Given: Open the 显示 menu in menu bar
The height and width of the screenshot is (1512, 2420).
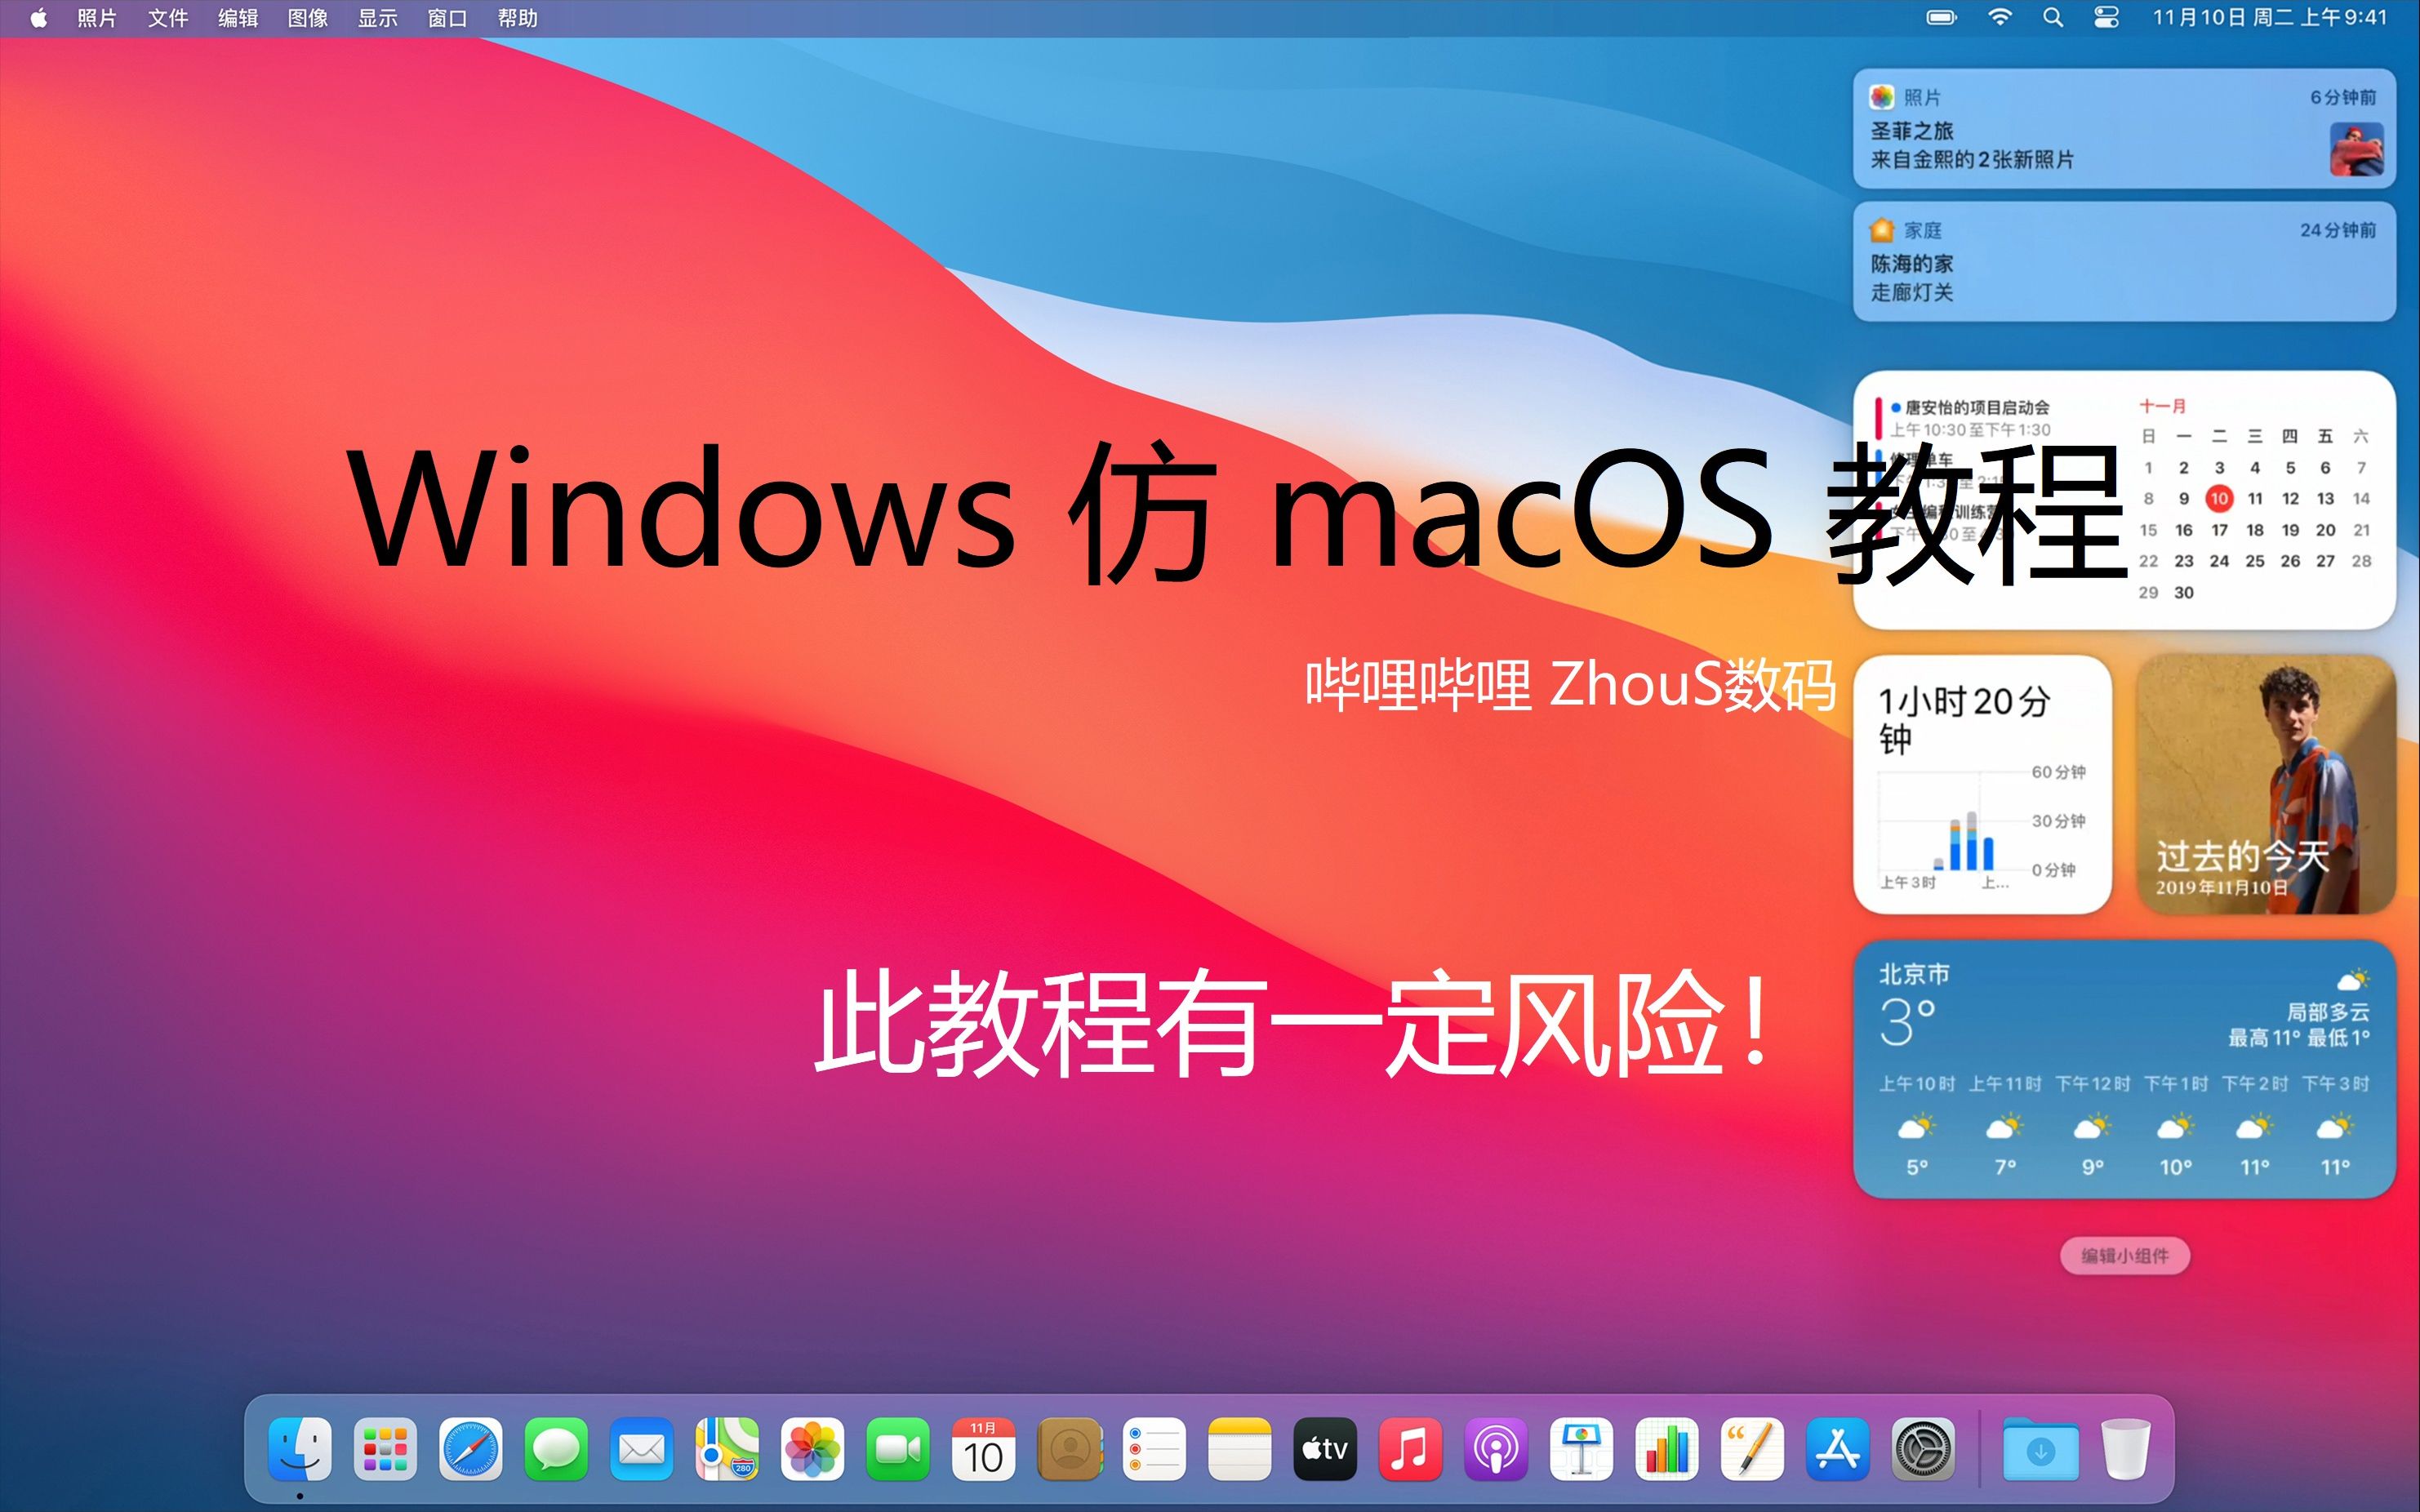Looking at the screenshot, I should tap(377, 18).
